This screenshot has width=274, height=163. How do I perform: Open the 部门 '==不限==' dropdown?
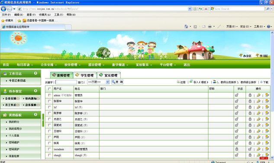click(x=98, y=82)
